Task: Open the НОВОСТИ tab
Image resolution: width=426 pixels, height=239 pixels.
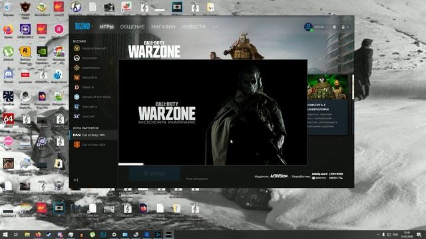Action: coord(194,27)
